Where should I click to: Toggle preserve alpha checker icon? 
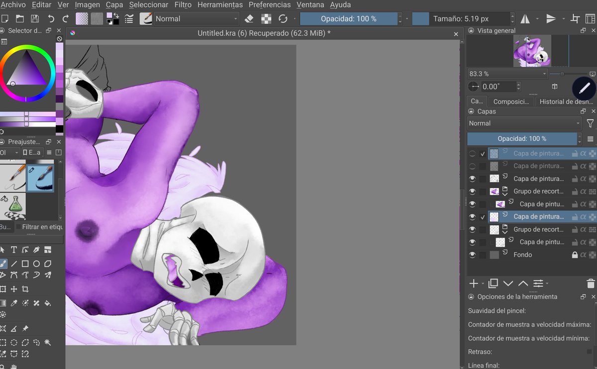[266, 19]
